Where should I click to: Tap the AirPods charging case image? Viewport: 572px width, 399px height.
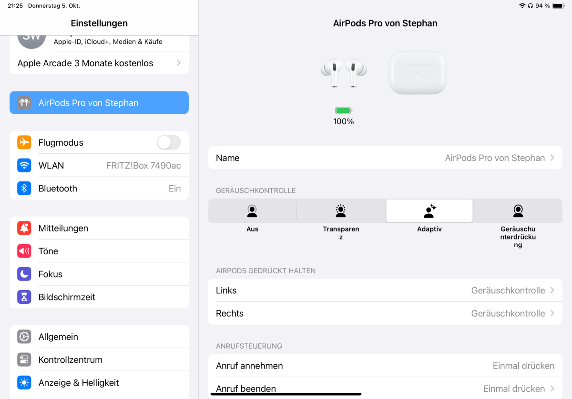[x=418, y=72]
